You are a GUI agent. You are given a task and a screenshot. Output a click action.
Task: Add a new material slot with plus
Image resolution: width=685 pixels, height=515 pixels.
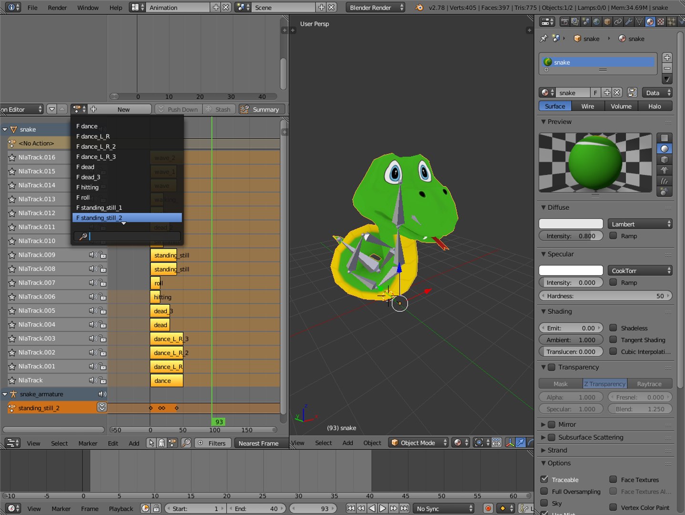click(x=667, y=58)
